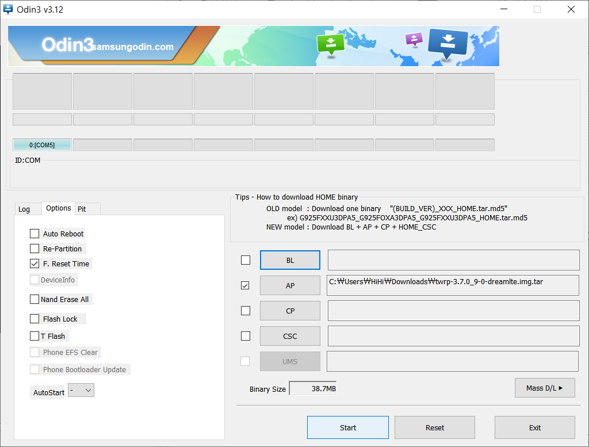This screenshot has width=589, height=447.
Task: Click the Odin3 app icon in title bar
Action: (7, 9)
